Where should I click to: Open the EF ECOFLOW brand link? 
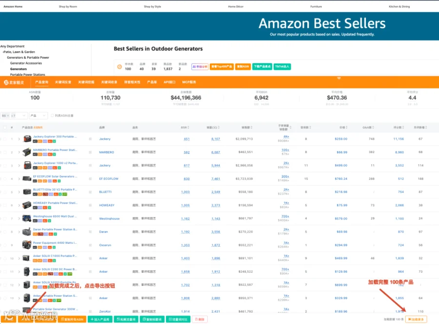click(x=109, y=179)
